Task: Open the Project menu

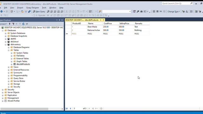Action: 20,8
